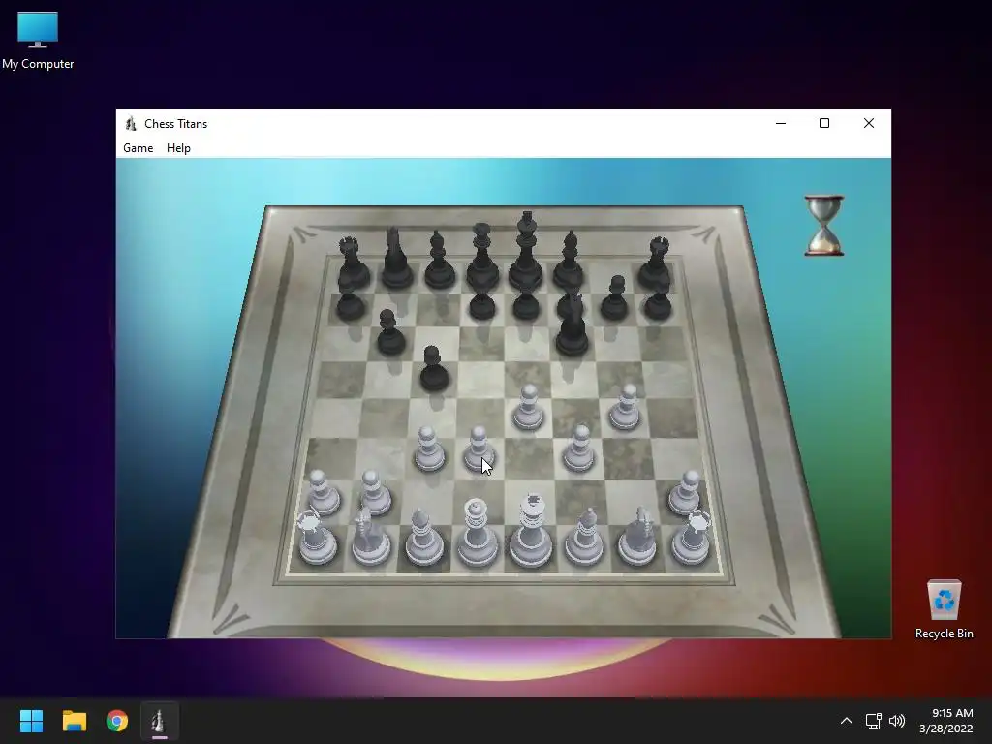Click the black pawn on h7
Image resolution: width=992 pixels, height=744 pixels.
(x=658, y=303)
